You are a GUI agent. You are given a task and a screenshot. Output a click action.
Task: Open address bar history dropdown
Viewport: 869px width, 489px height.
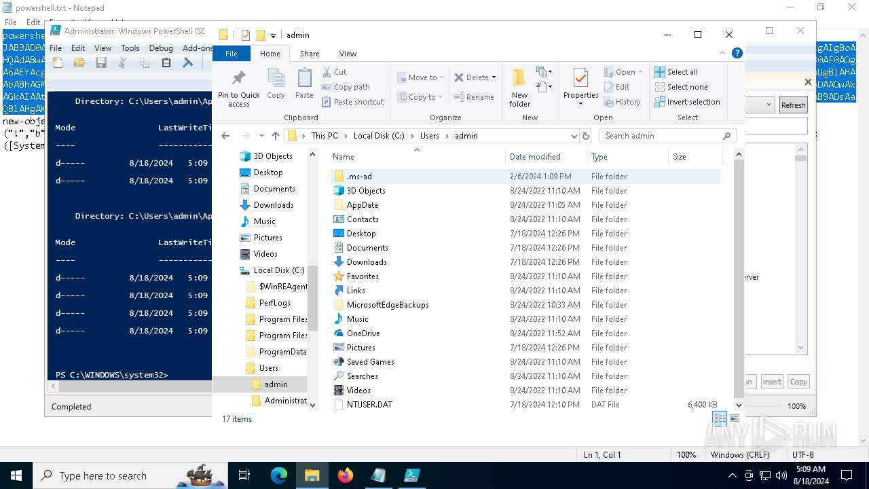click(x=574, y=136)
